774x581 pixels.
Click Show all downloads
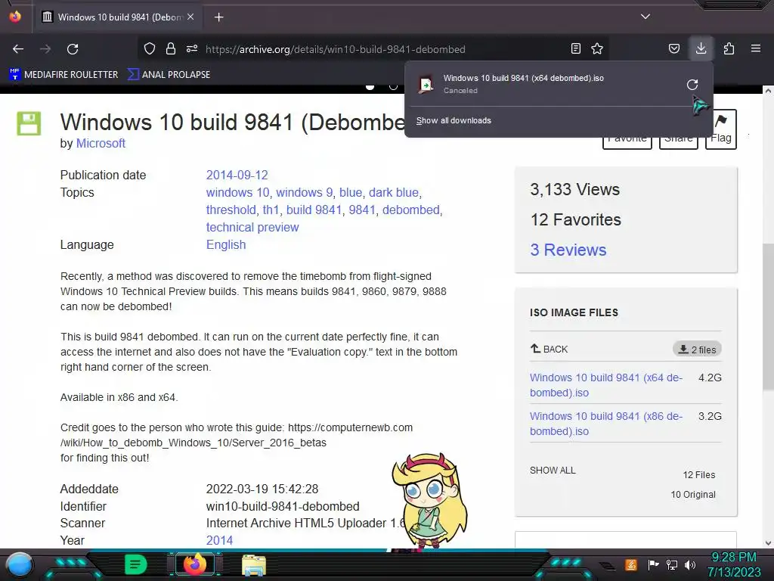[454, 120]
